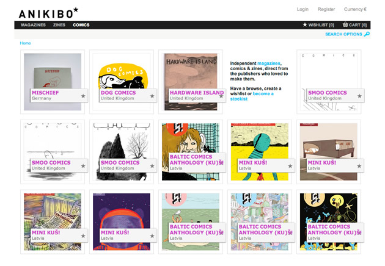Click Baltic Comics Anthology title on black space card
The height and width of the screenshot is (266, 385).
334,229
